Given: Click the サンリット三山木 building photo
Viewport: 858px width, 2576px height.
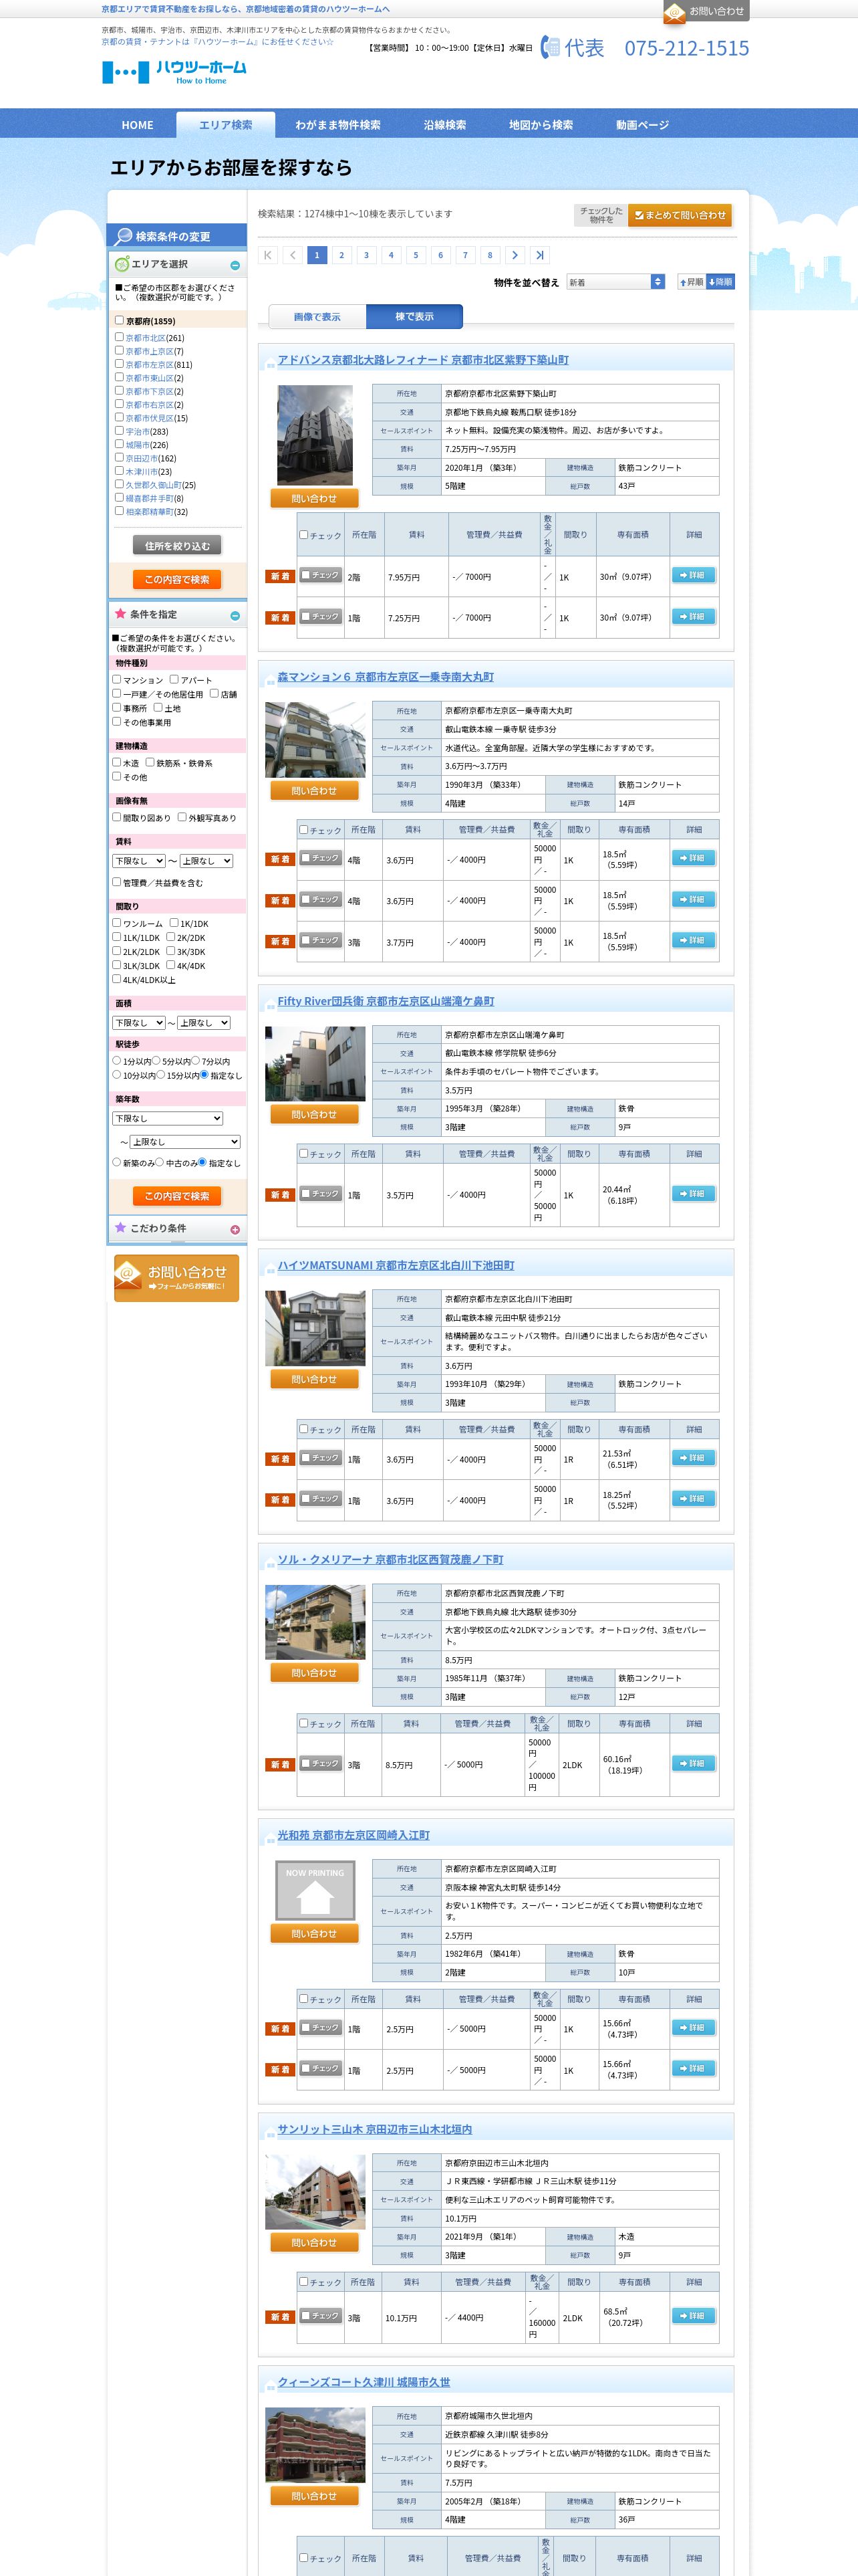Looking at the screenshot, I should point(315,2191).
